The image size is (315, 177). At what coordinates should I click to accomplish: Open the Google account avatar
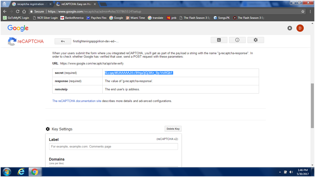coord(300,28)
